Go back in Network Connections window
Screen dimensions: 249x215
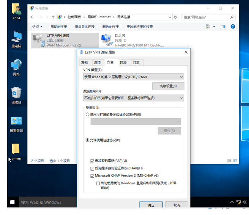coord(33,17)
